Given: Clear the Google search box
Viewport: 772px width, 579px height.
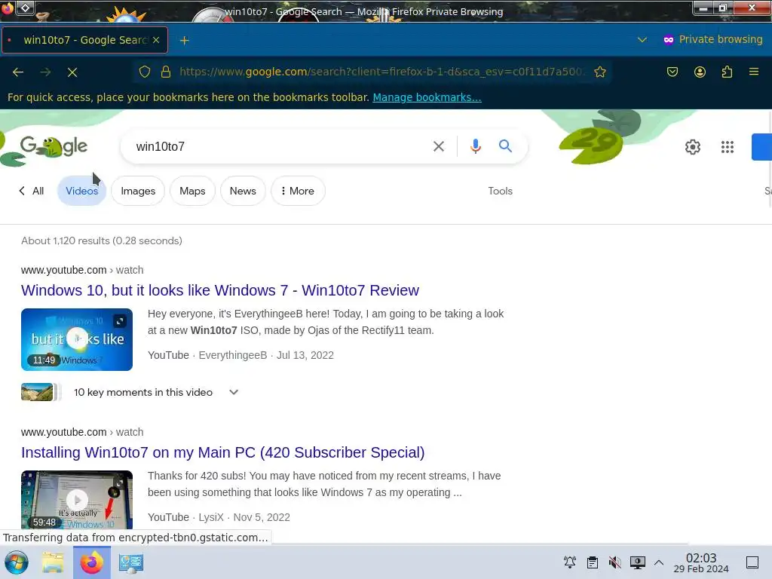Looking at the screenshot, I should pyautogui.click(x=439, y=146).
